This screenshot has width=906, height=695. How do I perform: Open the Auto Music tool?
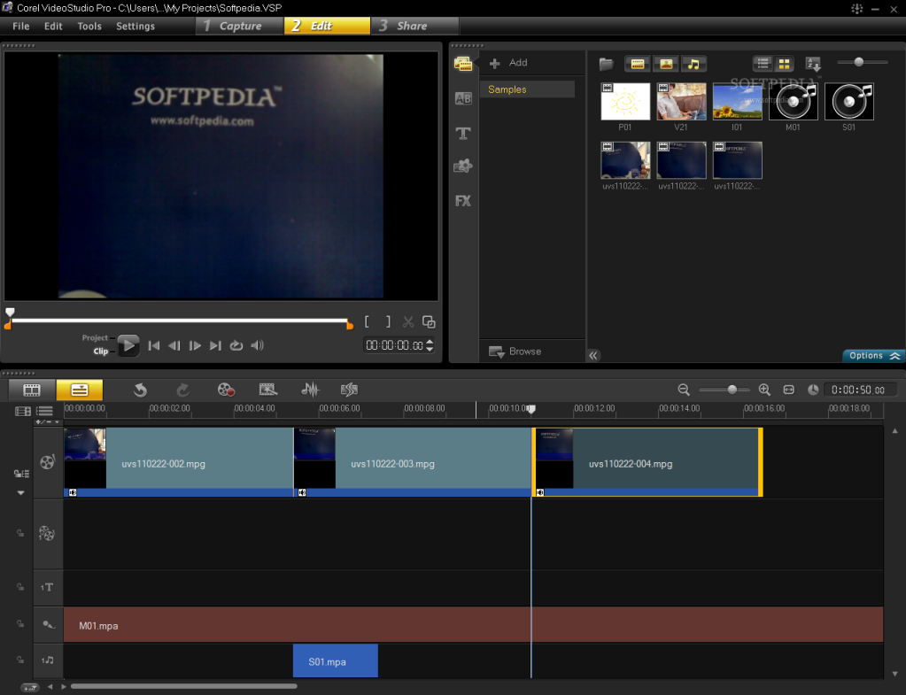pos(349,390)
